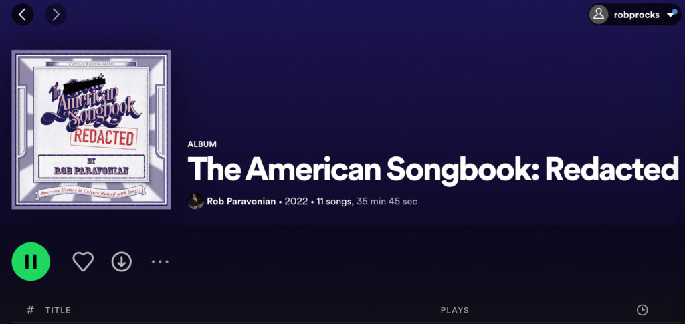Download the album with arrow icon
Viewport: 685px width, 324px height.
[x=122, y=262]
